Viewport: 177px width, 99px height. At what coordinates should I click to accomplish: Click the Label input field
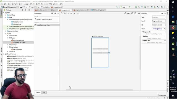pos(158,21)
